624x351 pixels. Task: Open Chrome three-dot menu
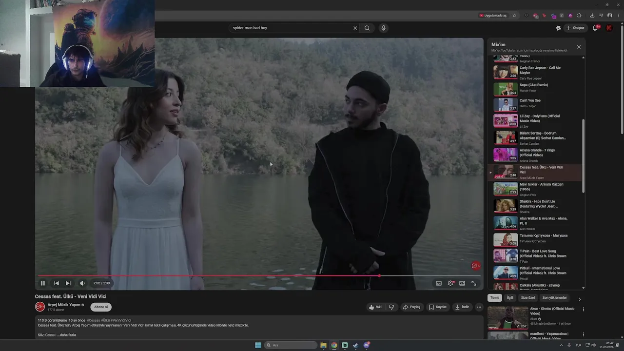tap(618, 16)
